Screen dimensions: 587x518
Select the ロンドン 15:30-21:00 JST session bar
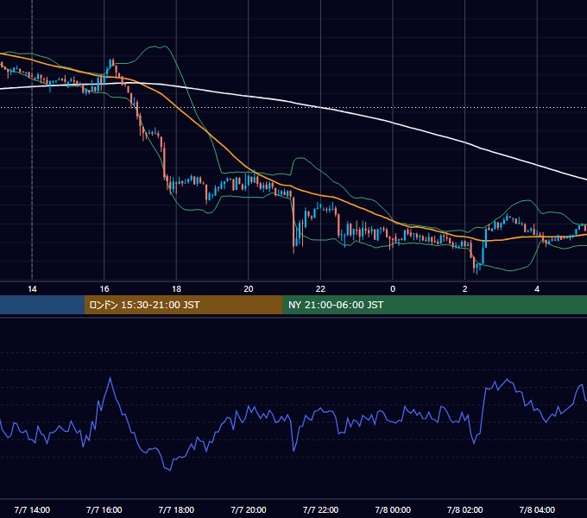pos(183,305)
